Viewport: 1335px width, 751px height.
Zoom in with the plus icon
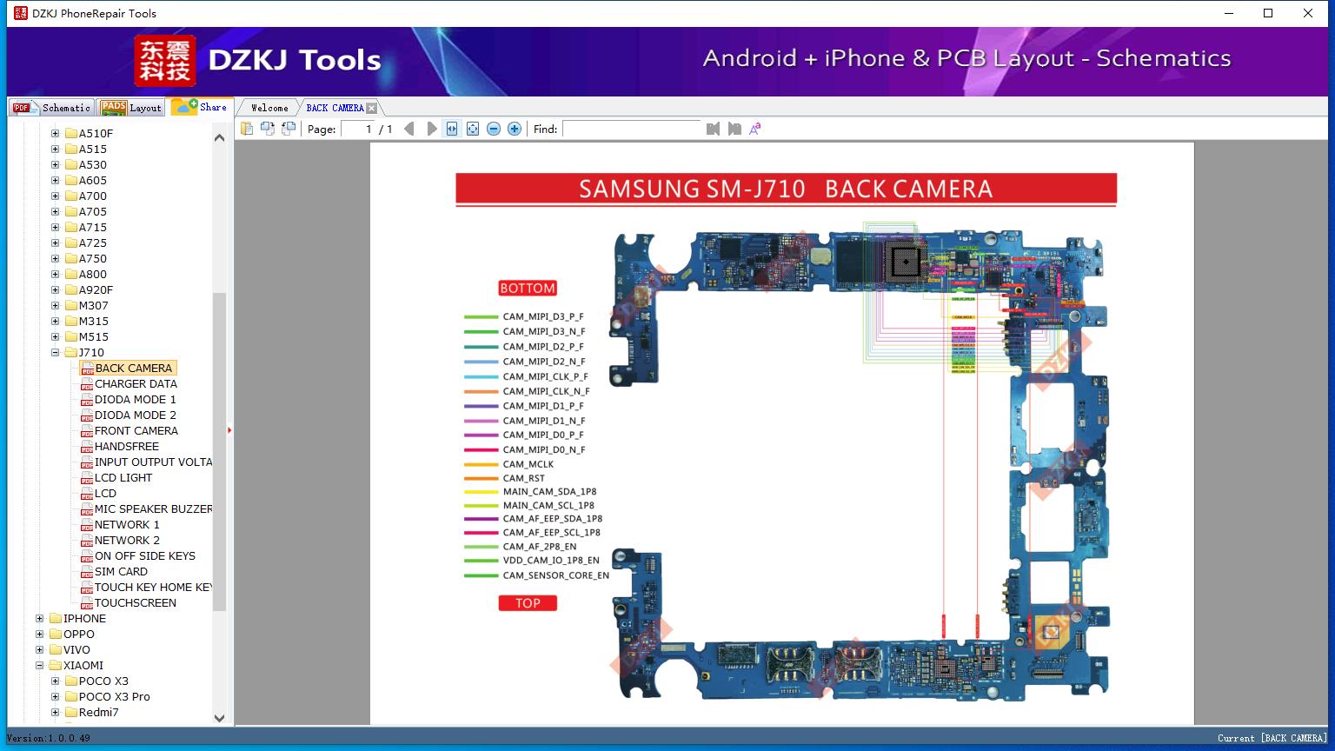[515, 129]
